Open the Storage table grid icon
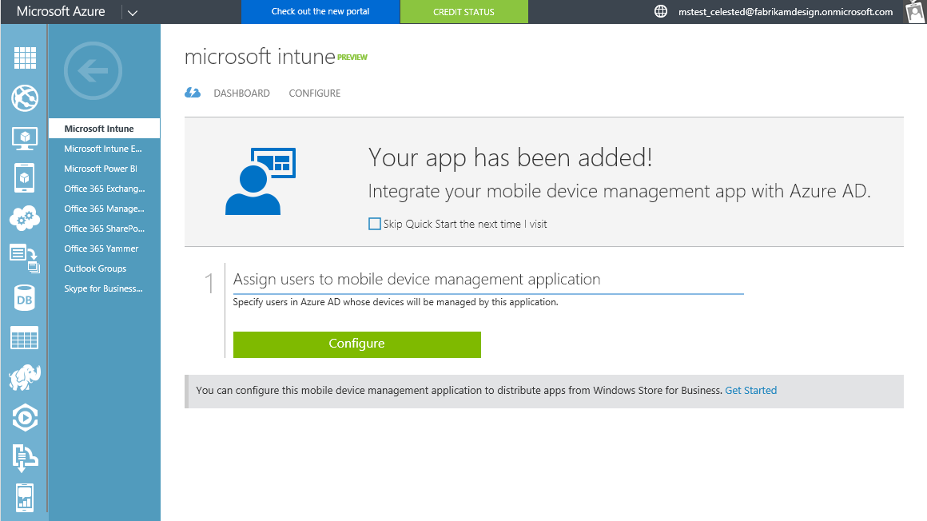The width and height of the screenshot is (927, 521). coord(25,338)
